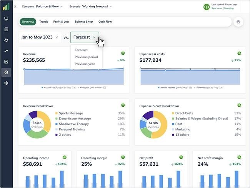Open the Scenario Working forecast dropdown

point(90,7)
